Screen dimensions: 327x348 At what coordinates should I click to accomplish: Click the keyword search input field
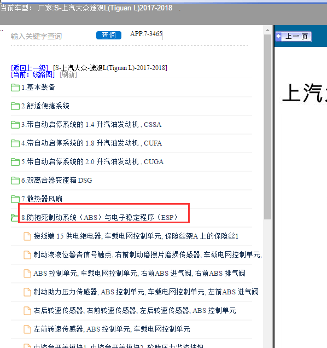[x=51, y=36]
